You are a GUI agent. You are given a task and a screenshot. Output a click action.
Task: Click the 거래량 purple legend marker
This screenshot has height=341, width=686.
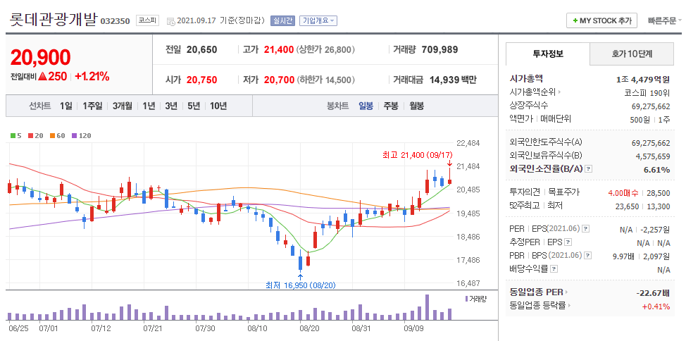pyautogui.click(x=466, y=299)
